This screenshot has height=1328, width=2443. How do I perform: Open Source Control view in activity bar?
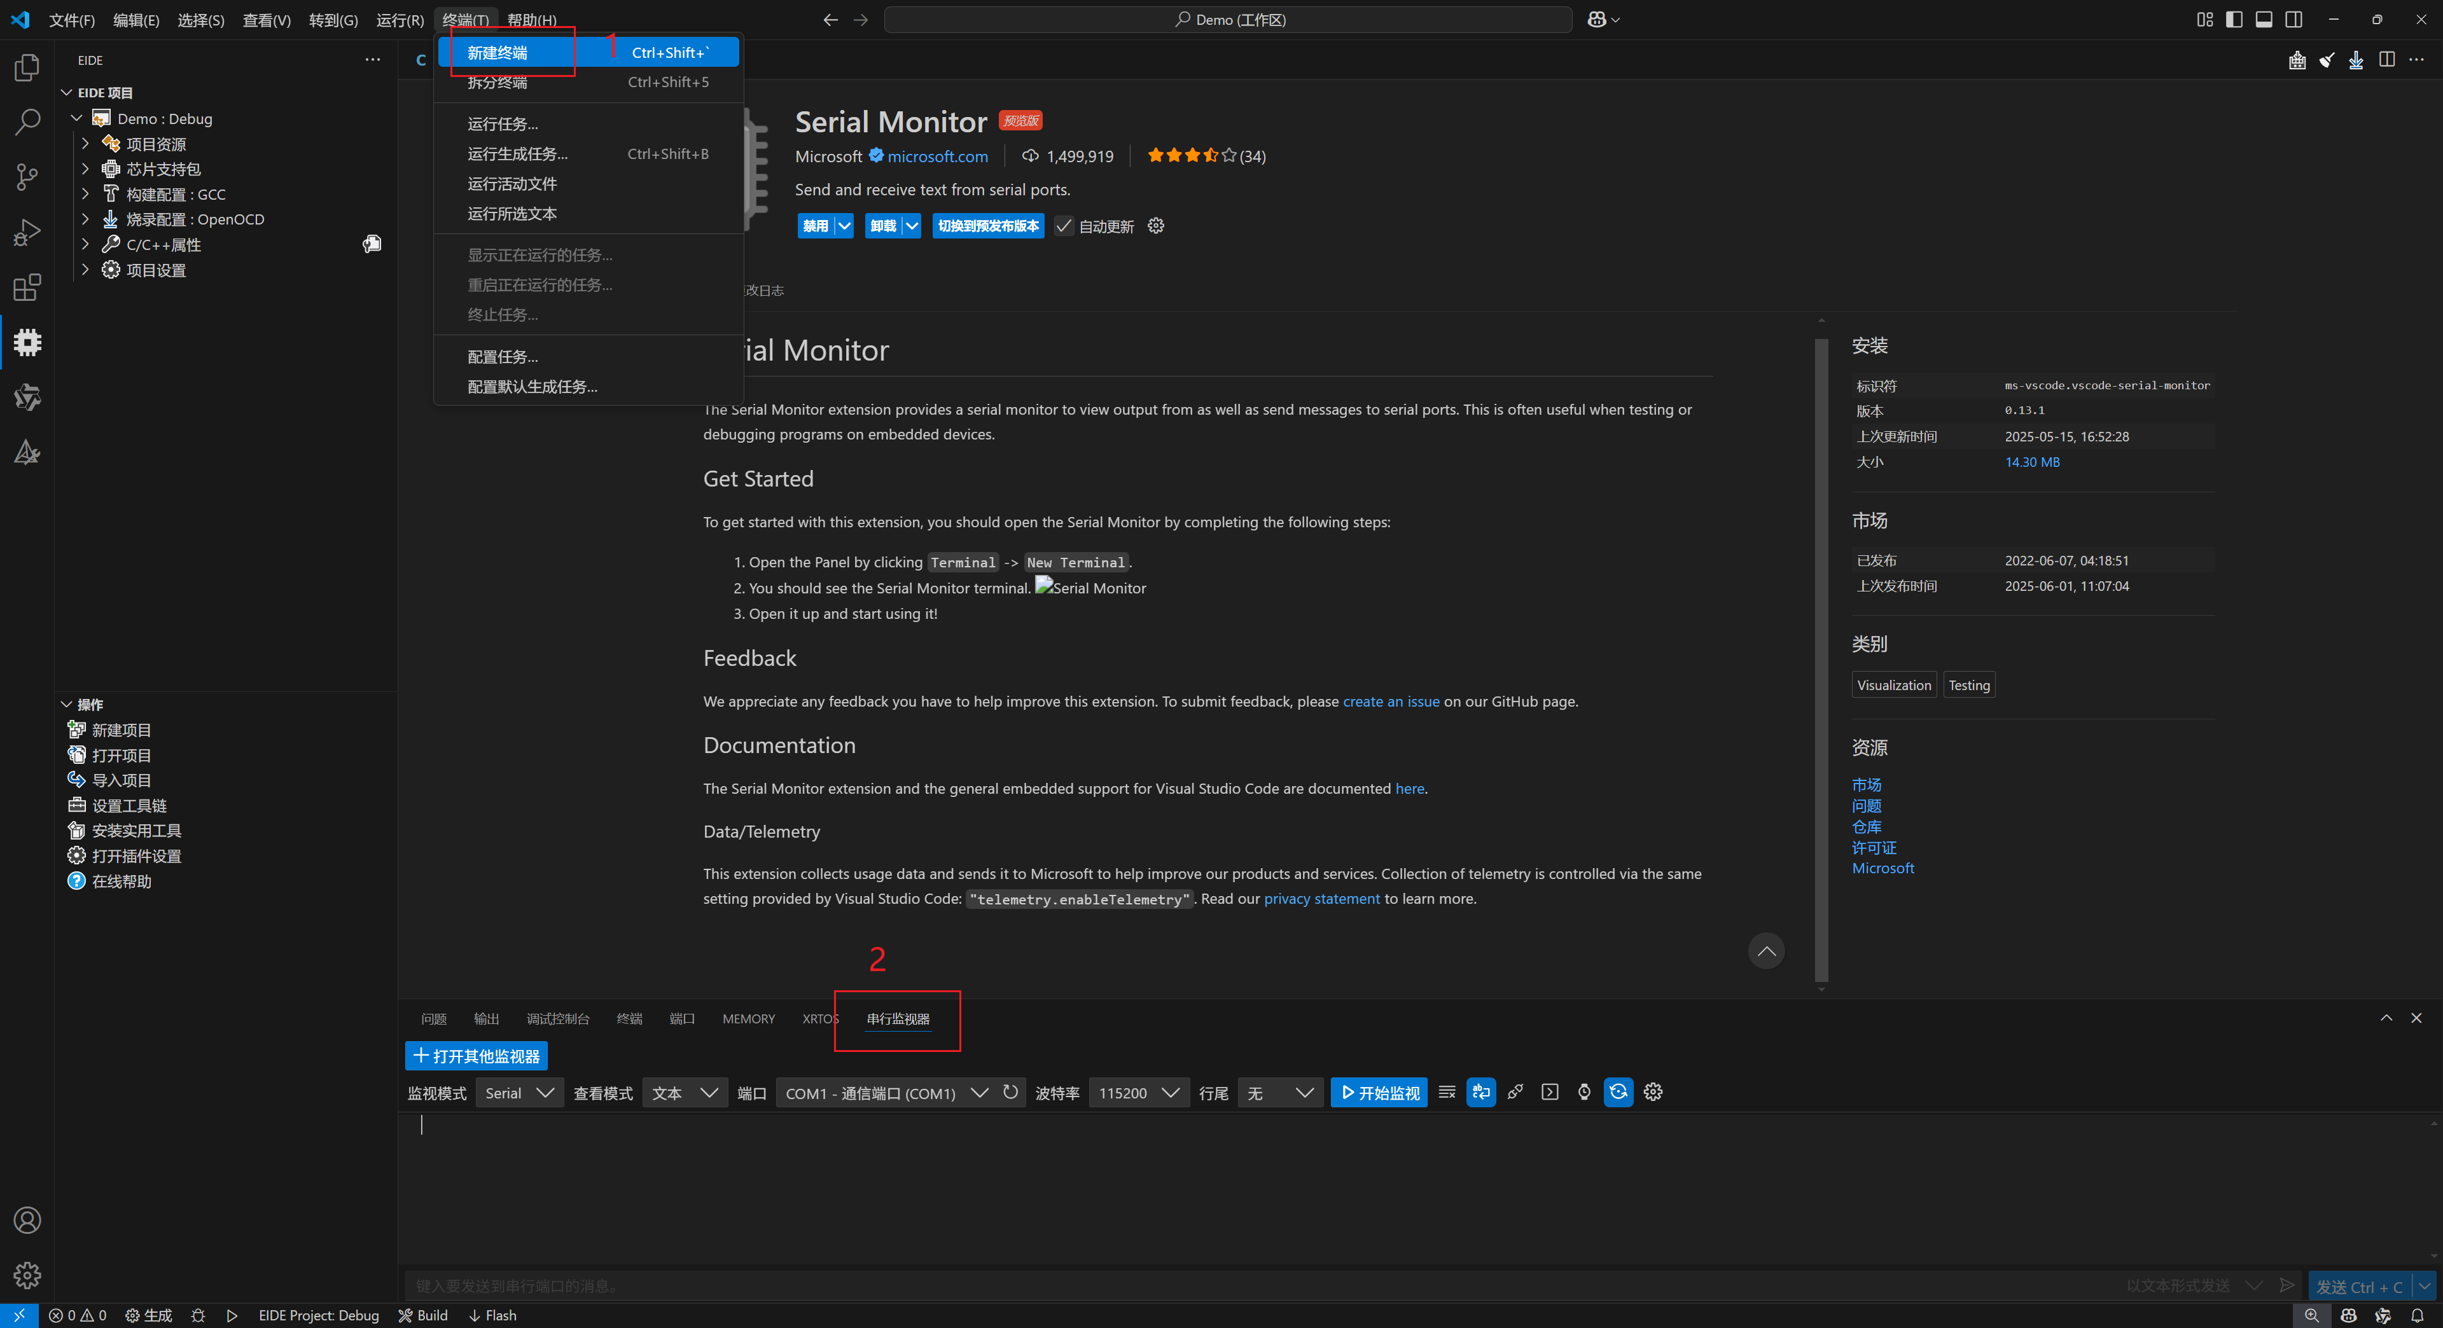27,177
